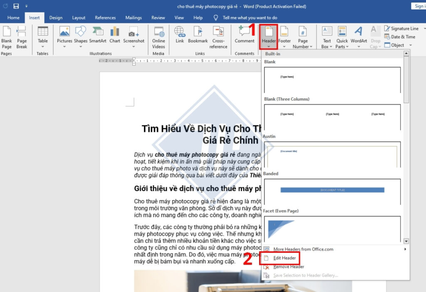Select the Austin header template
This screenshot has width=426, height=292.
click(x=332, y=154)
